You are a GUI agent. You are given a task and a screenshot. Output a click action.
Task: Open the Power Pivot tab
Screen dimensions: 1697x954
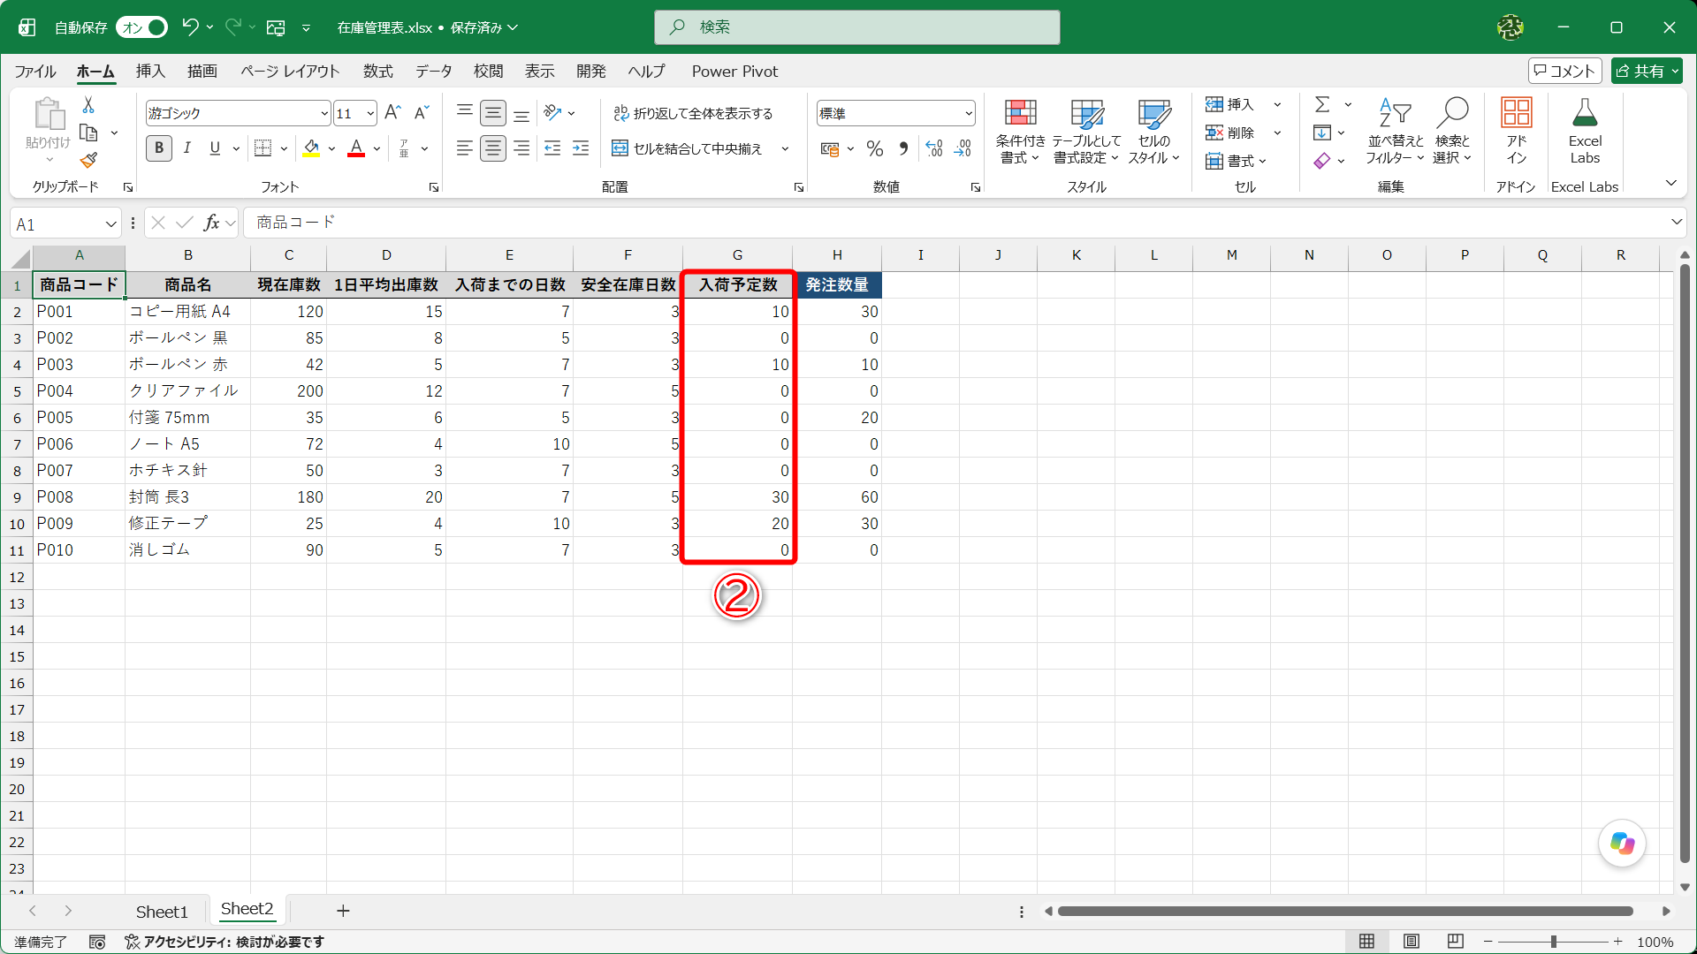tap(735, 72)
